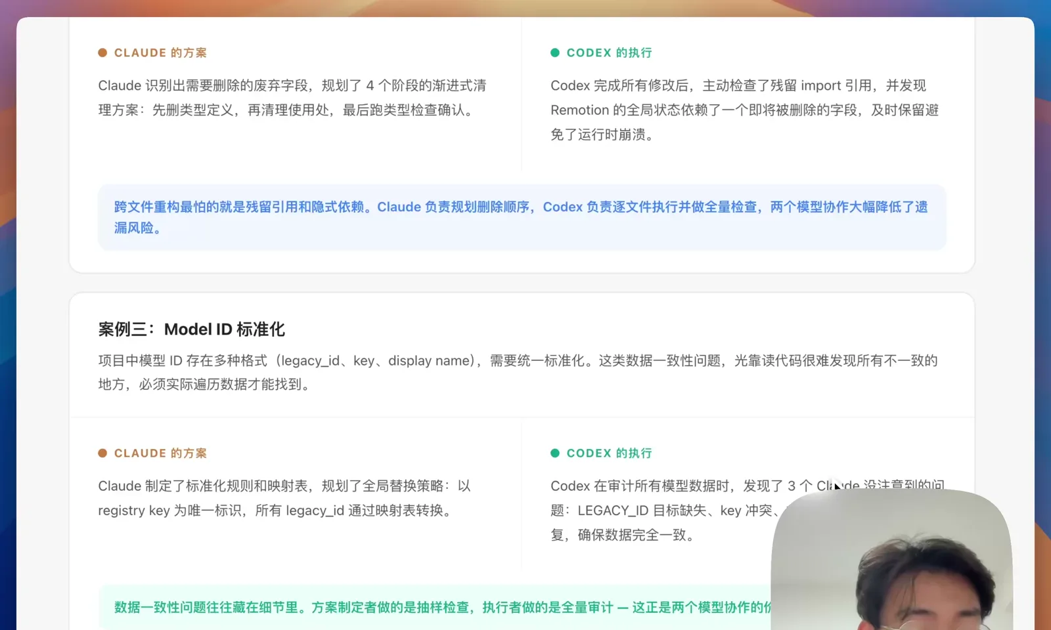The height and width of the screenshot is (630, 1051).
Task: Click the paragraph starting Claude 制定了标准化规则
Action: point(284,498)
